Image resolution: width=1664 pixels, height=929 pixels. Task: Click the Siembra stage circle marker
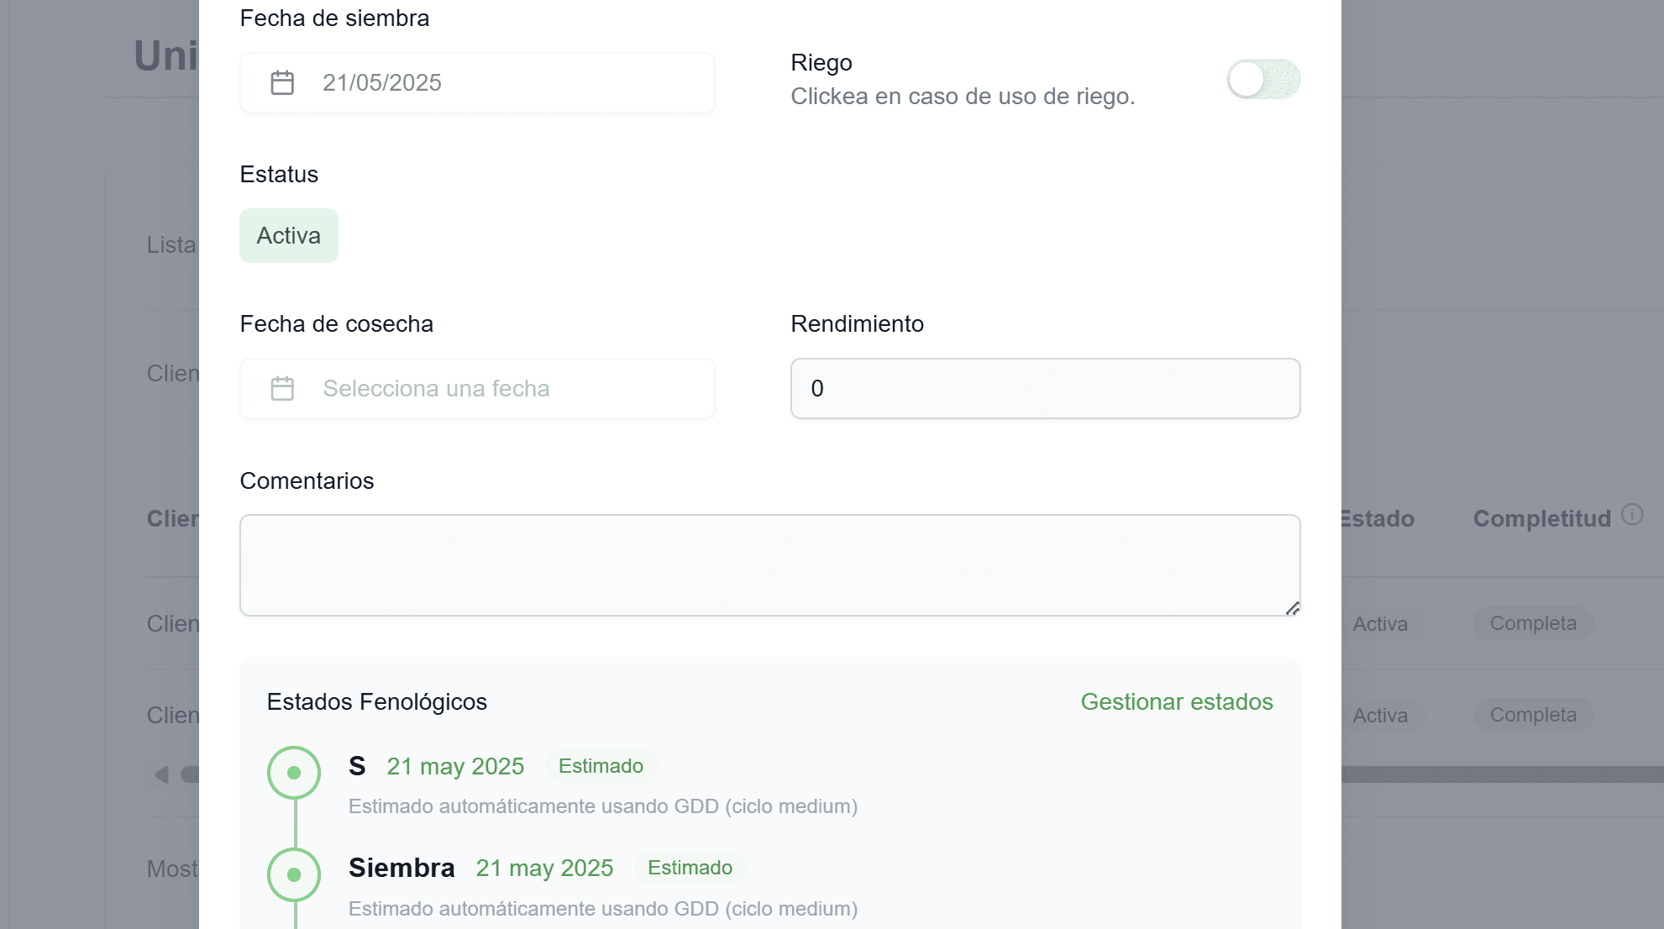[x=294, y=874]
